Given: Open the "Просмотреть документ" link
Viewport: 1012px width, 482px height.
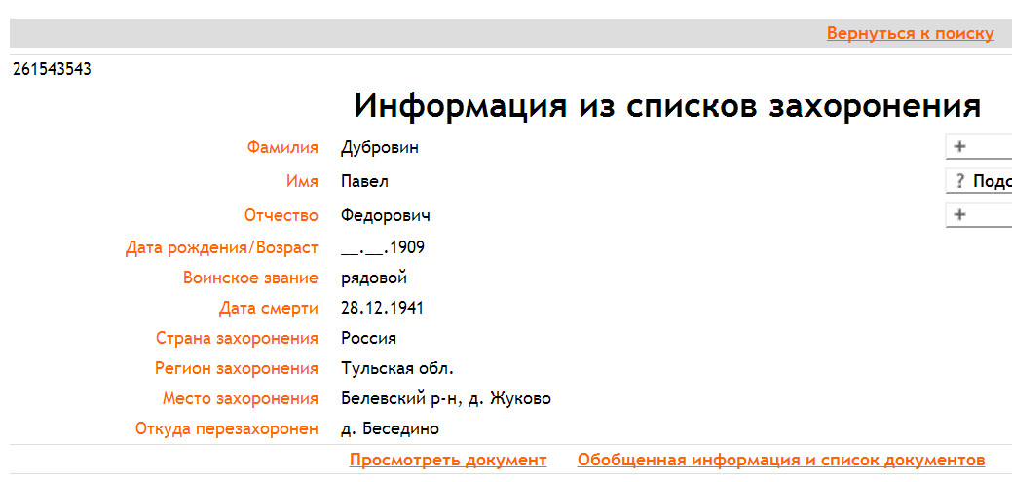Looking at the screenshot, I should coord(448,460).
